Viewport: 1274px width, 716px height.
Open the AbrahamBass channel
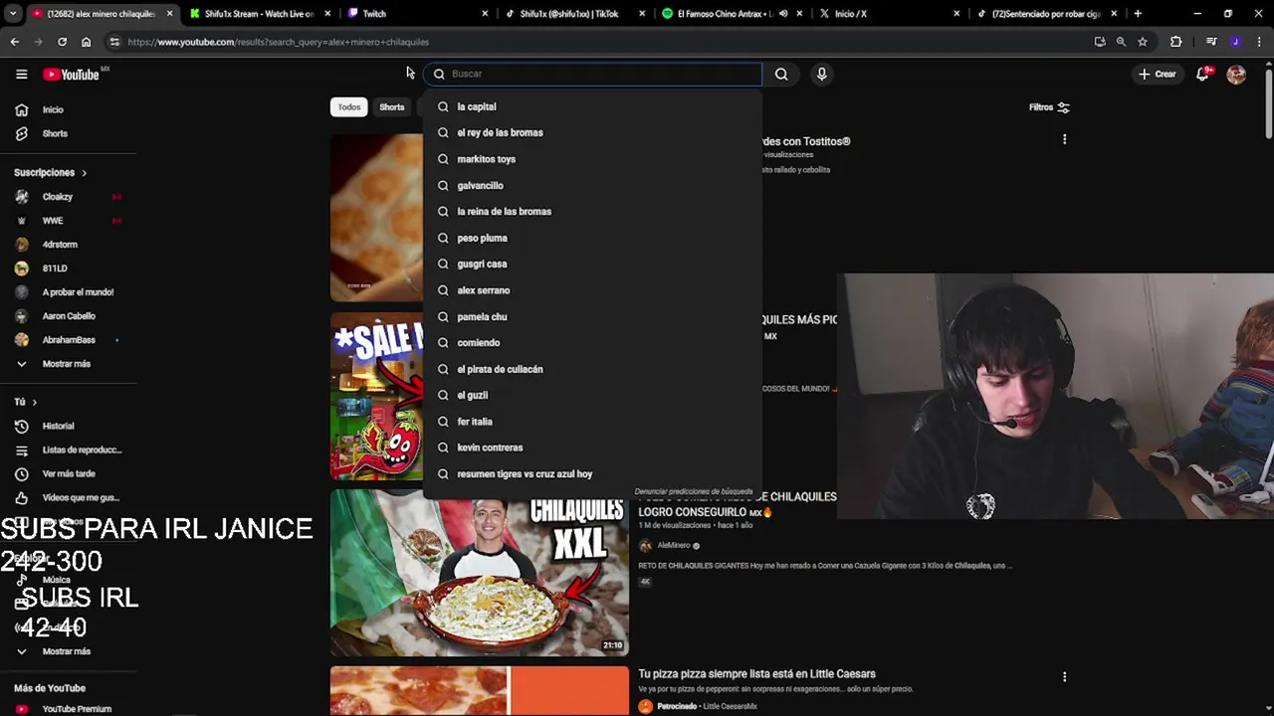click(x=69, y=340)
